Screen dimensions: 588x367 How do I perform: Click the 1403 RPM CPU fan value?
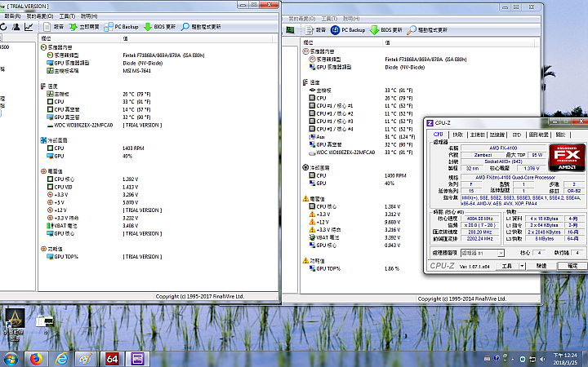(x=133, y=148)
